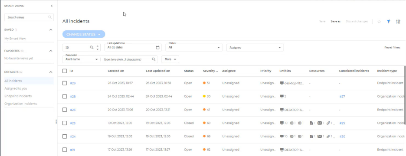The width and height of the screenshot is (406, 156).
Task: Click computer entity icon in row #19
Action: click(x=282, y=149)
